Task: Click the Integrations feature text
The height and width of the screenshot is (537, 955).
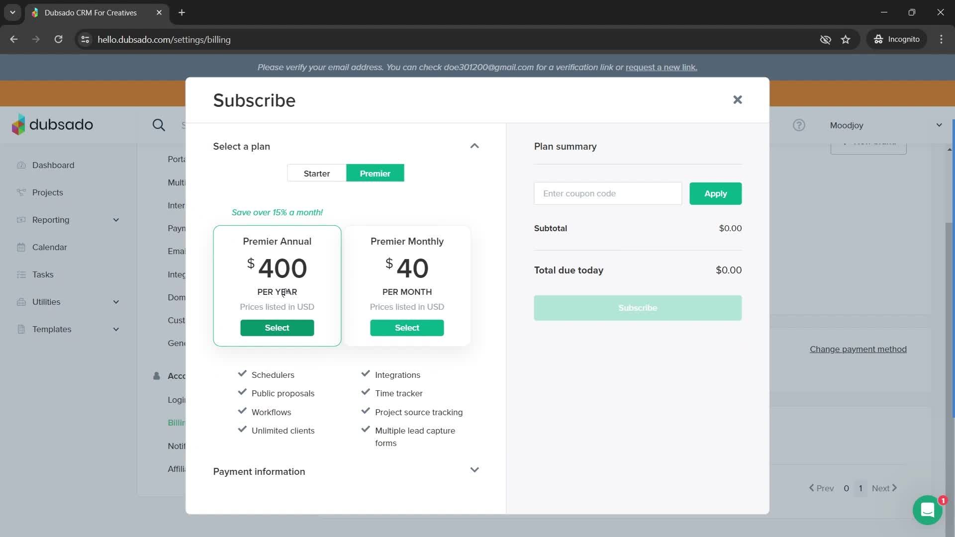Action: click(397, 375)
